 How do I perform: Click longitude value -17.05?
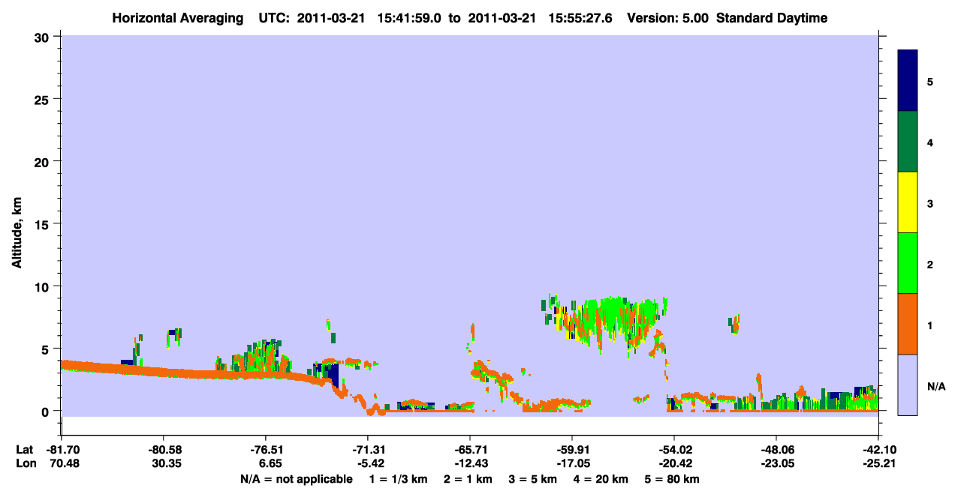[x=572, y=463]
